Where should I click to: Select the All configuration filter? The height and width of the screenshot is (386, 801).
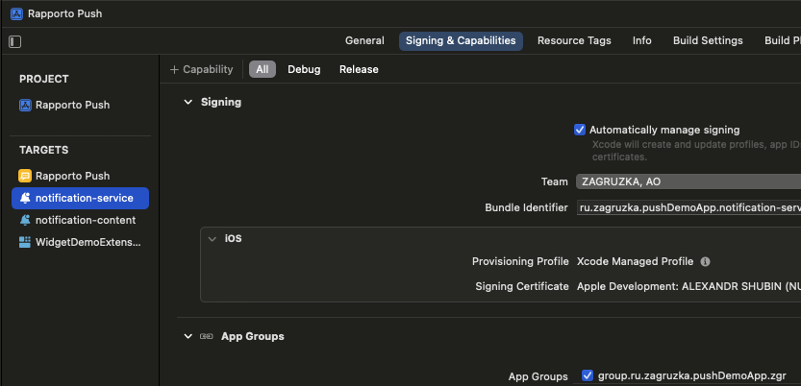(x=263, y=69)
